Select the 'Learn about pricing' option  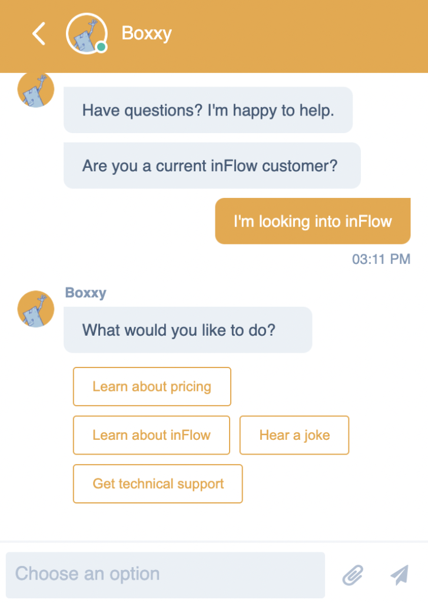(152, 387)
